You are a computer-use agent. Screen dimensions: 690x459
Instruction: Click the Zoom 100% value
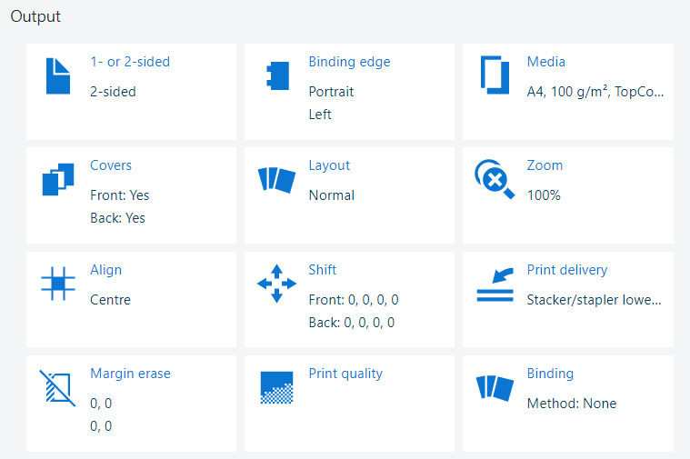coord(544,195)
